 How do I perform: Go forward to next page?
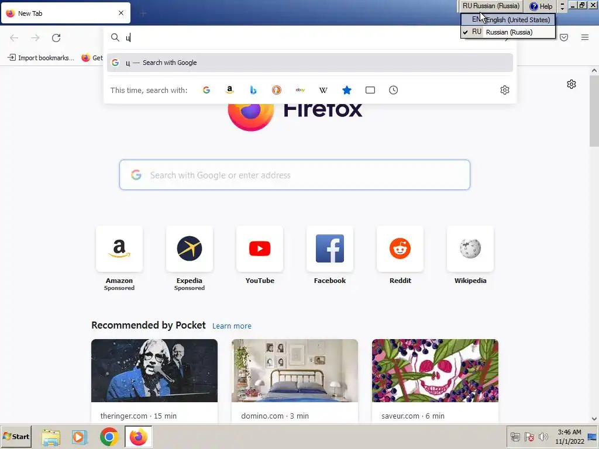click(x=35, y=37)
